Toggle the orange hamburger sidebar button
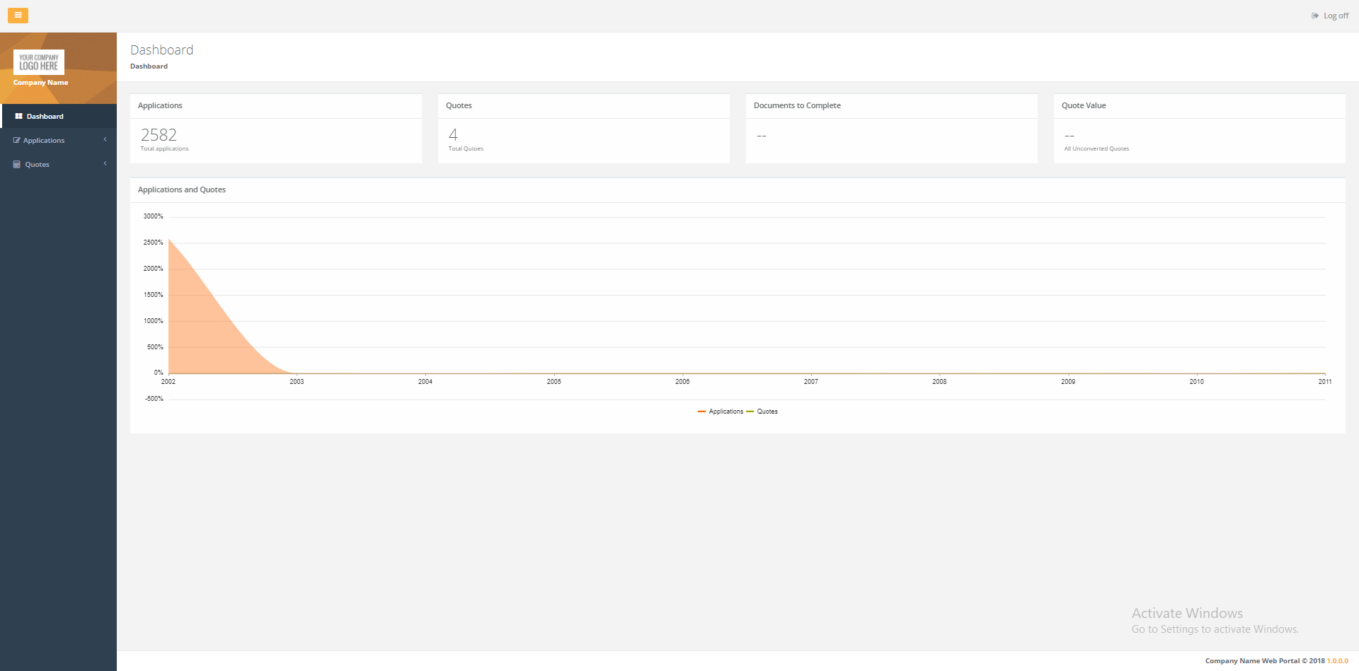1359x671 pixels. pyautogui.click(x=18, y=15)
